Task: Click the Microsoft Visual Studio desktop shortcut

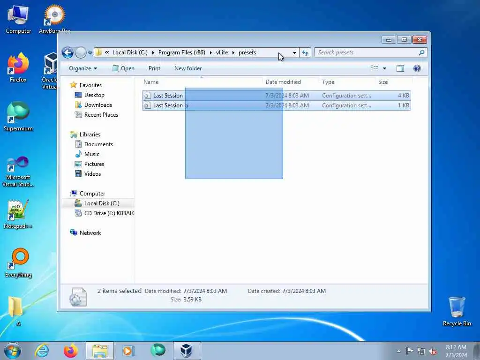Action: point(18,172)
